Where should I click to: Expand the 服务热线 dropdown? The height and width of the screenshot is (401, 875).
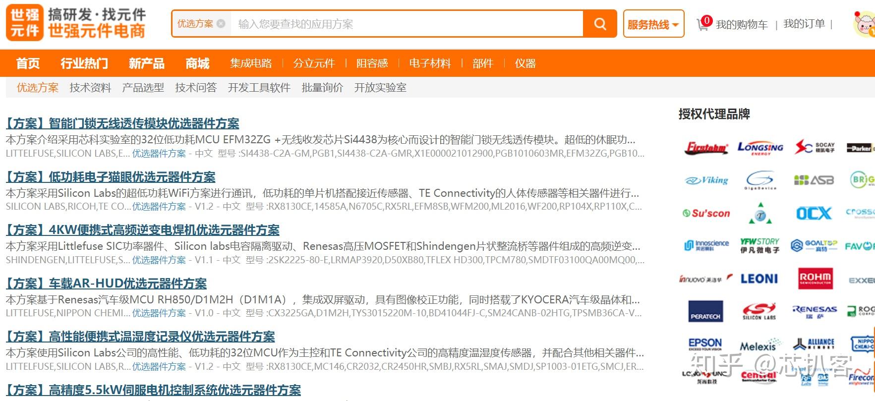point(653,24)
